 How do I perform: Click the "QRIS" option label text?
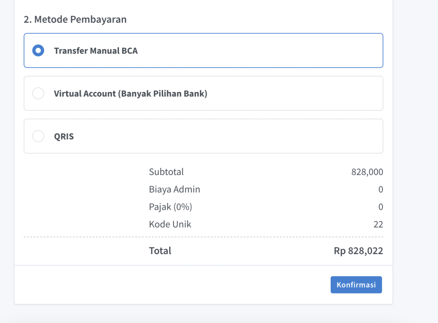(64, 136)
